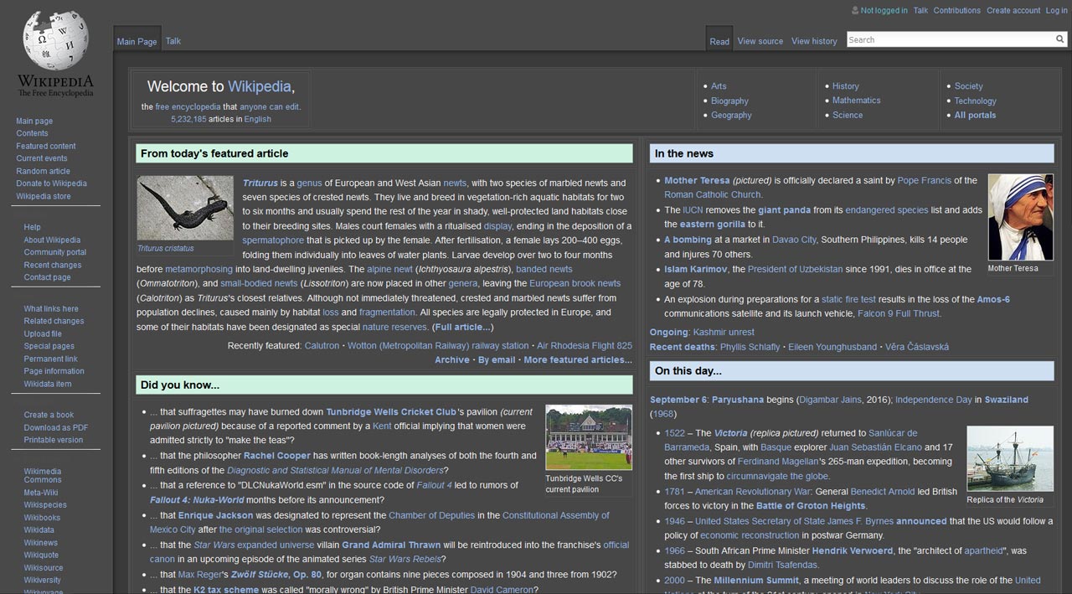This screenshot has width=1072, height=594.
Task: Click the Upload file link
Action: pyautogui.click(x=43, y=333)
